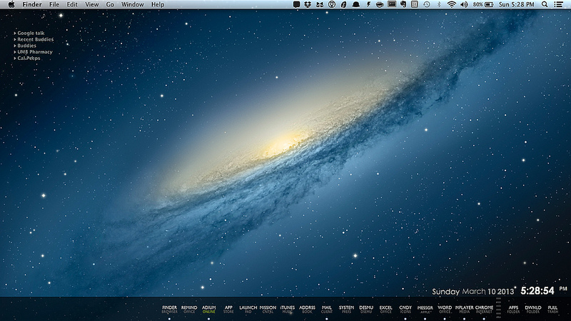
Task: Toggle the Wi-Fi status menu
Action: tap(451, 4)
